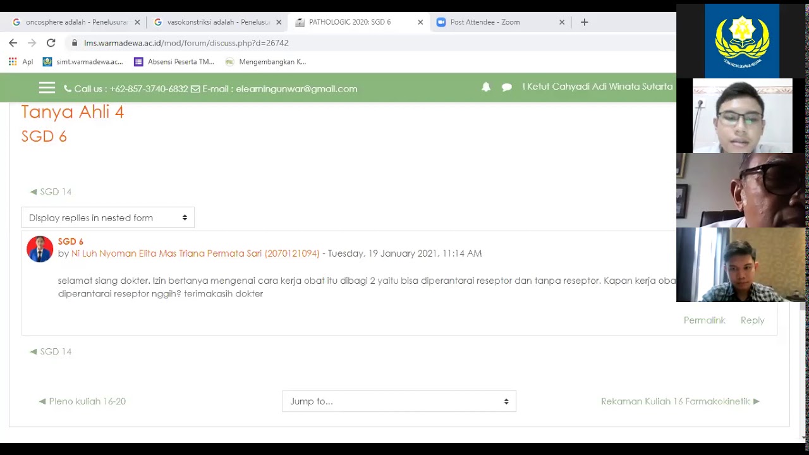
Task: Go to previous discussion SGD 14 top link
Action: 51,191
